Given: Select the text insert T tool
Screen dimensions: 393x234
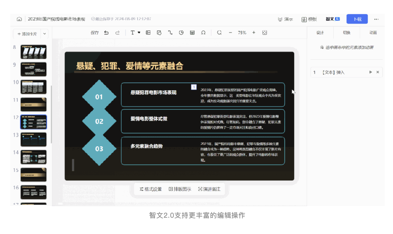Looking at the screenshot, I should (x=133, y=33).
